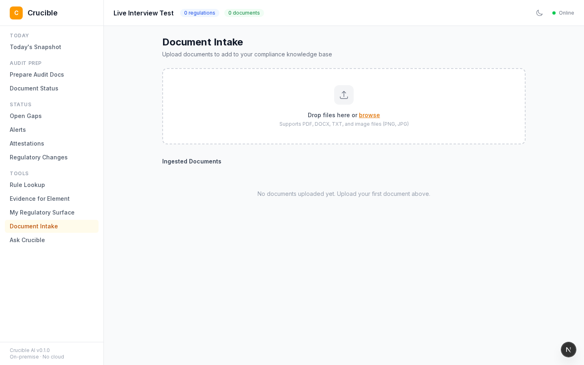Screen dimensions: 584x365
Task: Open the avatar button in bottom right corner
Action: pyautogui.click(x=569, y=350)
